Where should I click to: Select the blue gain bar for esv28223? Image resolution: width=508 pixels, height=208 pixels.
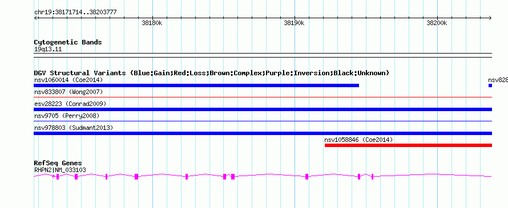click(263, 109)
